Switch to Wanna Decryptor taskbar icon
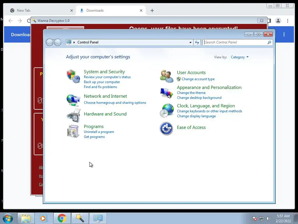The width and height of the screenshot is (298, 224). tap(80, 218)
